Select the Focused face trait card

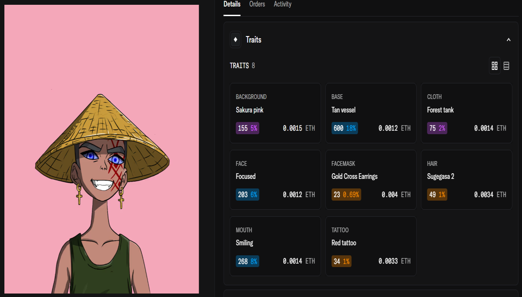coord(275,180)
